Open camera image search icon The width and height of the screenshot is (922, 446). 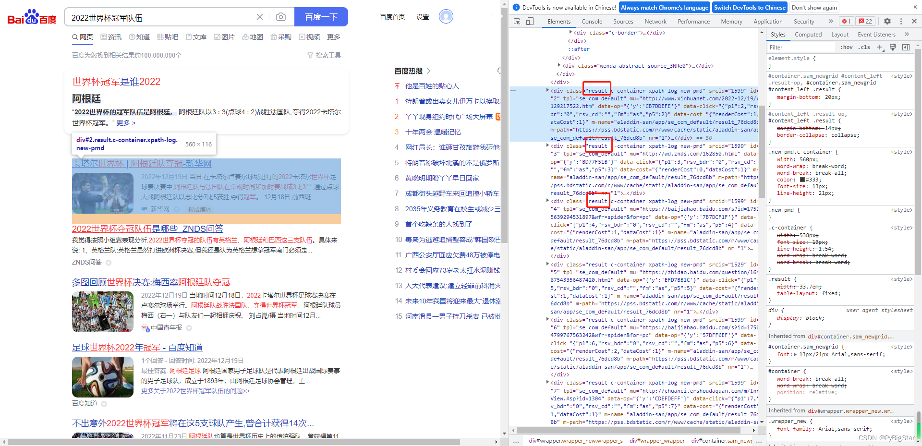tap(281, 17)
